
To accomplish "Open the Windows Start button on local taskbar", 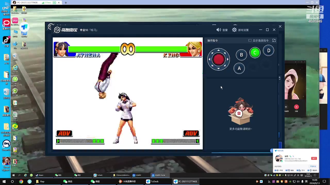I will click(4, 181).
